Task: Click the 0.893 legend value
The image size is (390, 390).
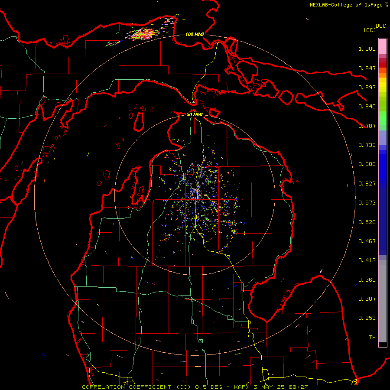Action: coord(367,87)
